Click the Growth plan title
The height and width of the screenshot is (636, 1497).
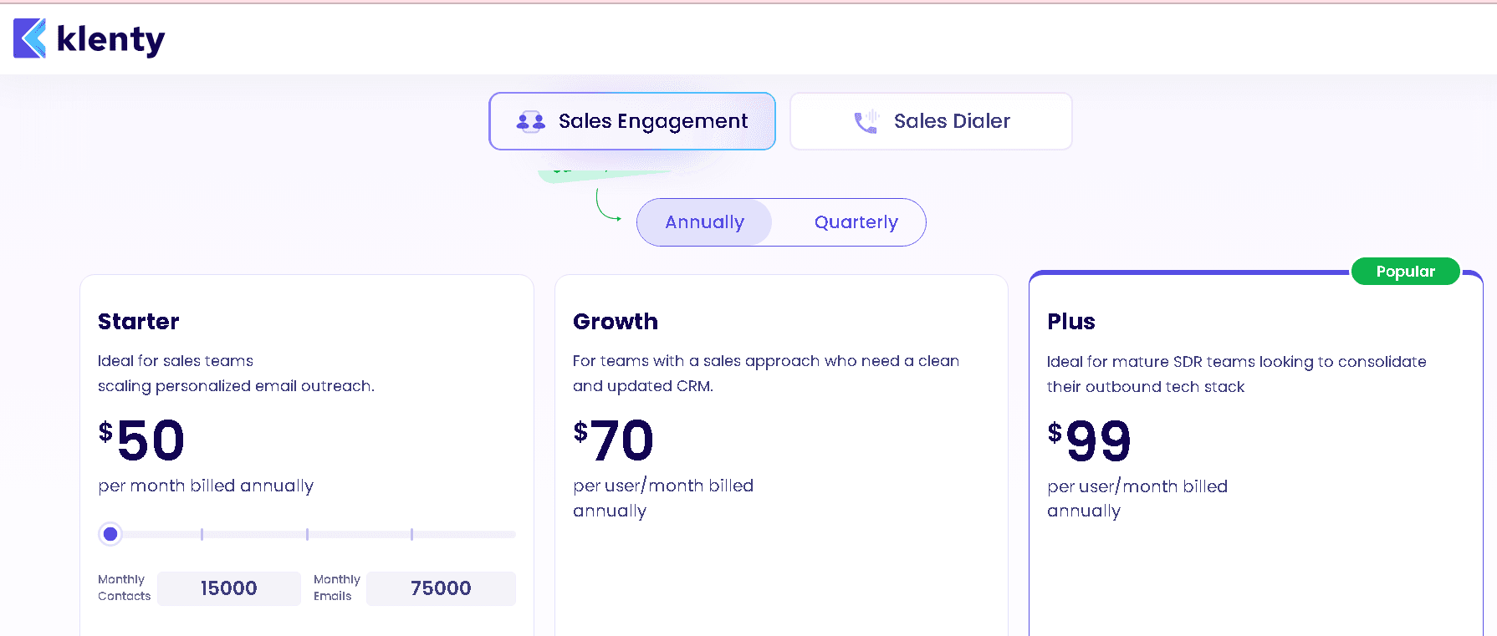616,322
